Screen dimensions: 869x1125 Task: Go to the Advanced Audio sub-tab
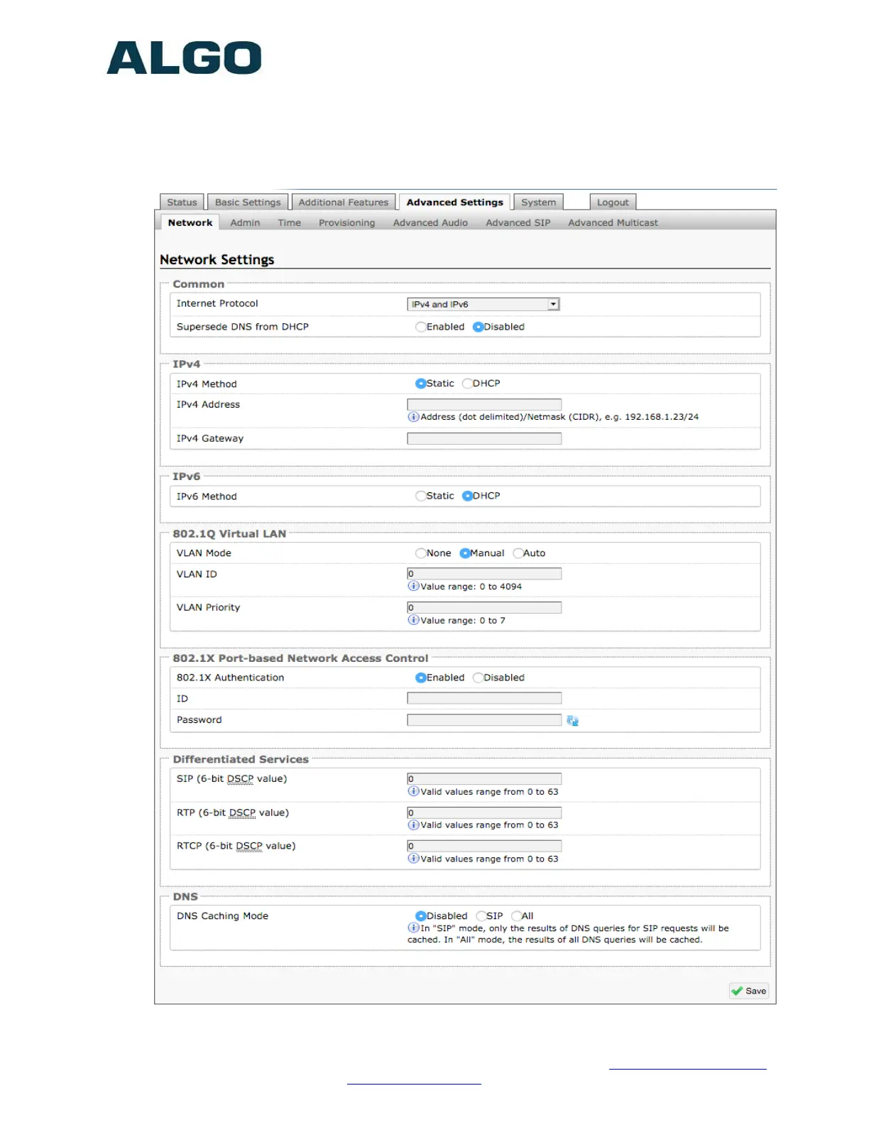pos(430,222)
